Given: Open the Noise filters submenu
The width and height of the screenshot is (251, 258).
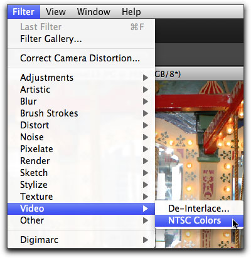Looking at the screenshot, I should (81, 137).
